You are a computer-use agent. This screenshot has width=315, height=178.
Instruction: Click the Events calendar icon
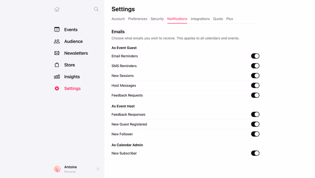tap(57, 29)
